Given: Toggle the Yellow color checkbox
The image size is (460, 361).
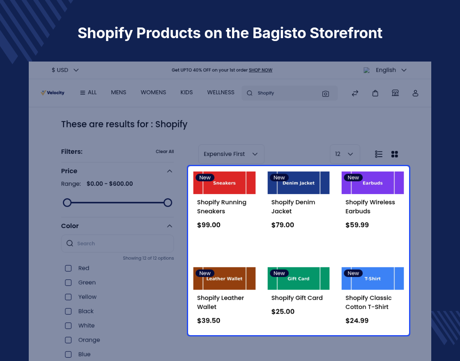Looking at the screenshot, I should (x=68, y=297).
